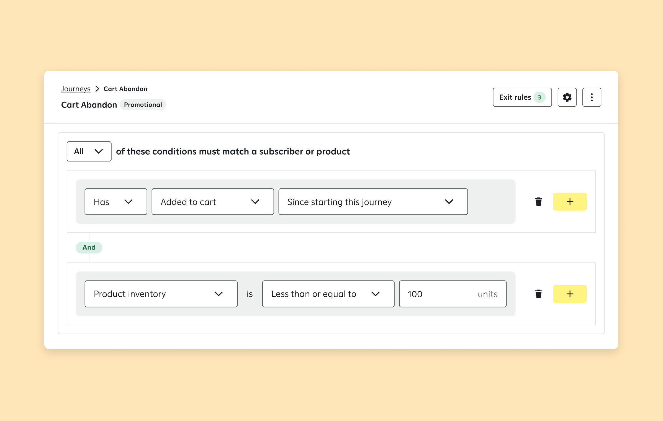Open the Exit rules button
This screenshot has width=663, height=421.
tap(515, 97)
